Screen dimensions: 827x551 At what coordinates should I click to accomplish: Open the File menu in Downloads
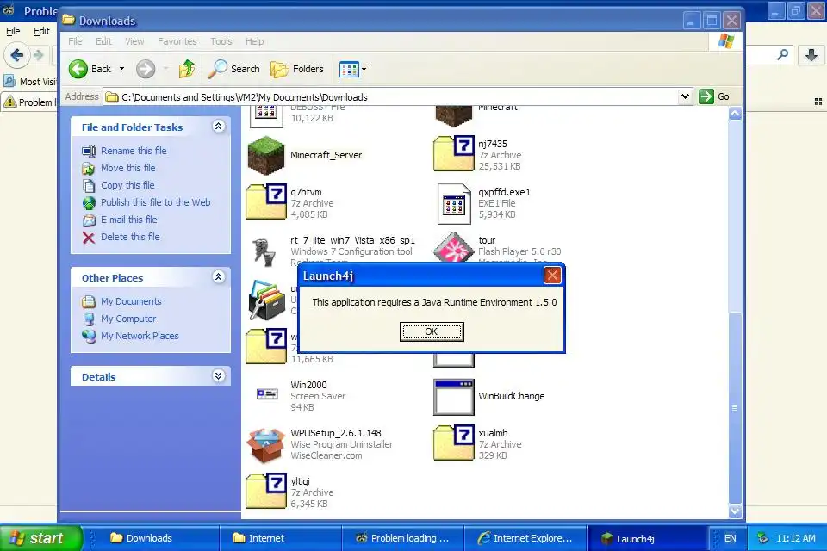[75, 41]
